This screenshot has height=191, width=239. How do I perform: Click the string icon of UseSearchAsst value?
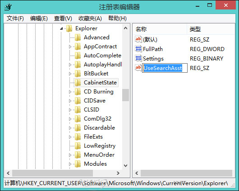[138, 68]
